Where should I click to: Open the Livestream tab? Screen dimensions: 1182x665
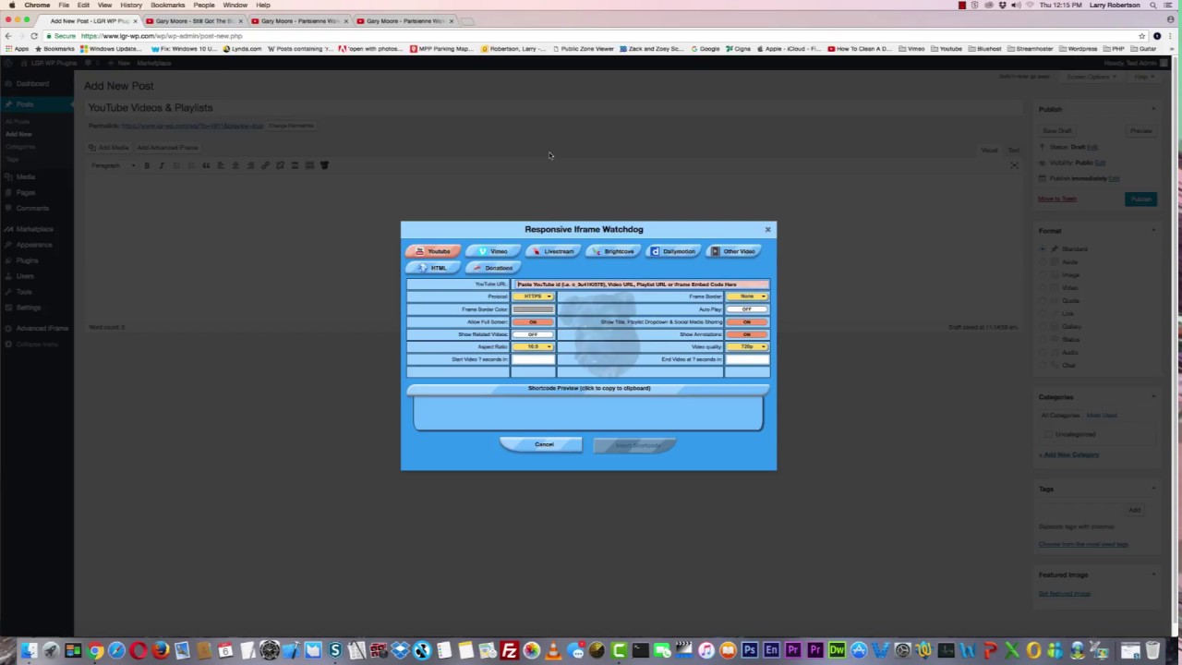[x=552, y=251]
